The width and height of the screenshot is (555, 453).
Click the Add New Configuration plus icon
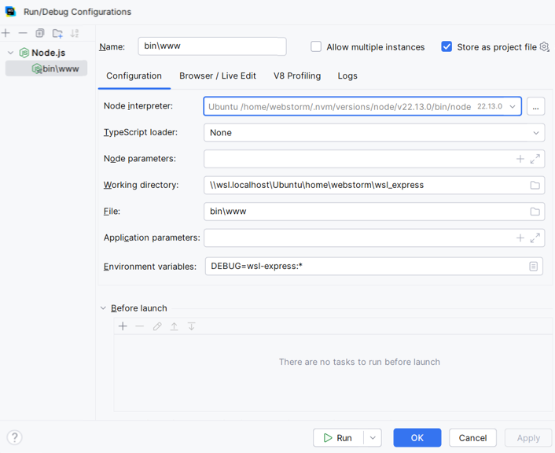6,33
